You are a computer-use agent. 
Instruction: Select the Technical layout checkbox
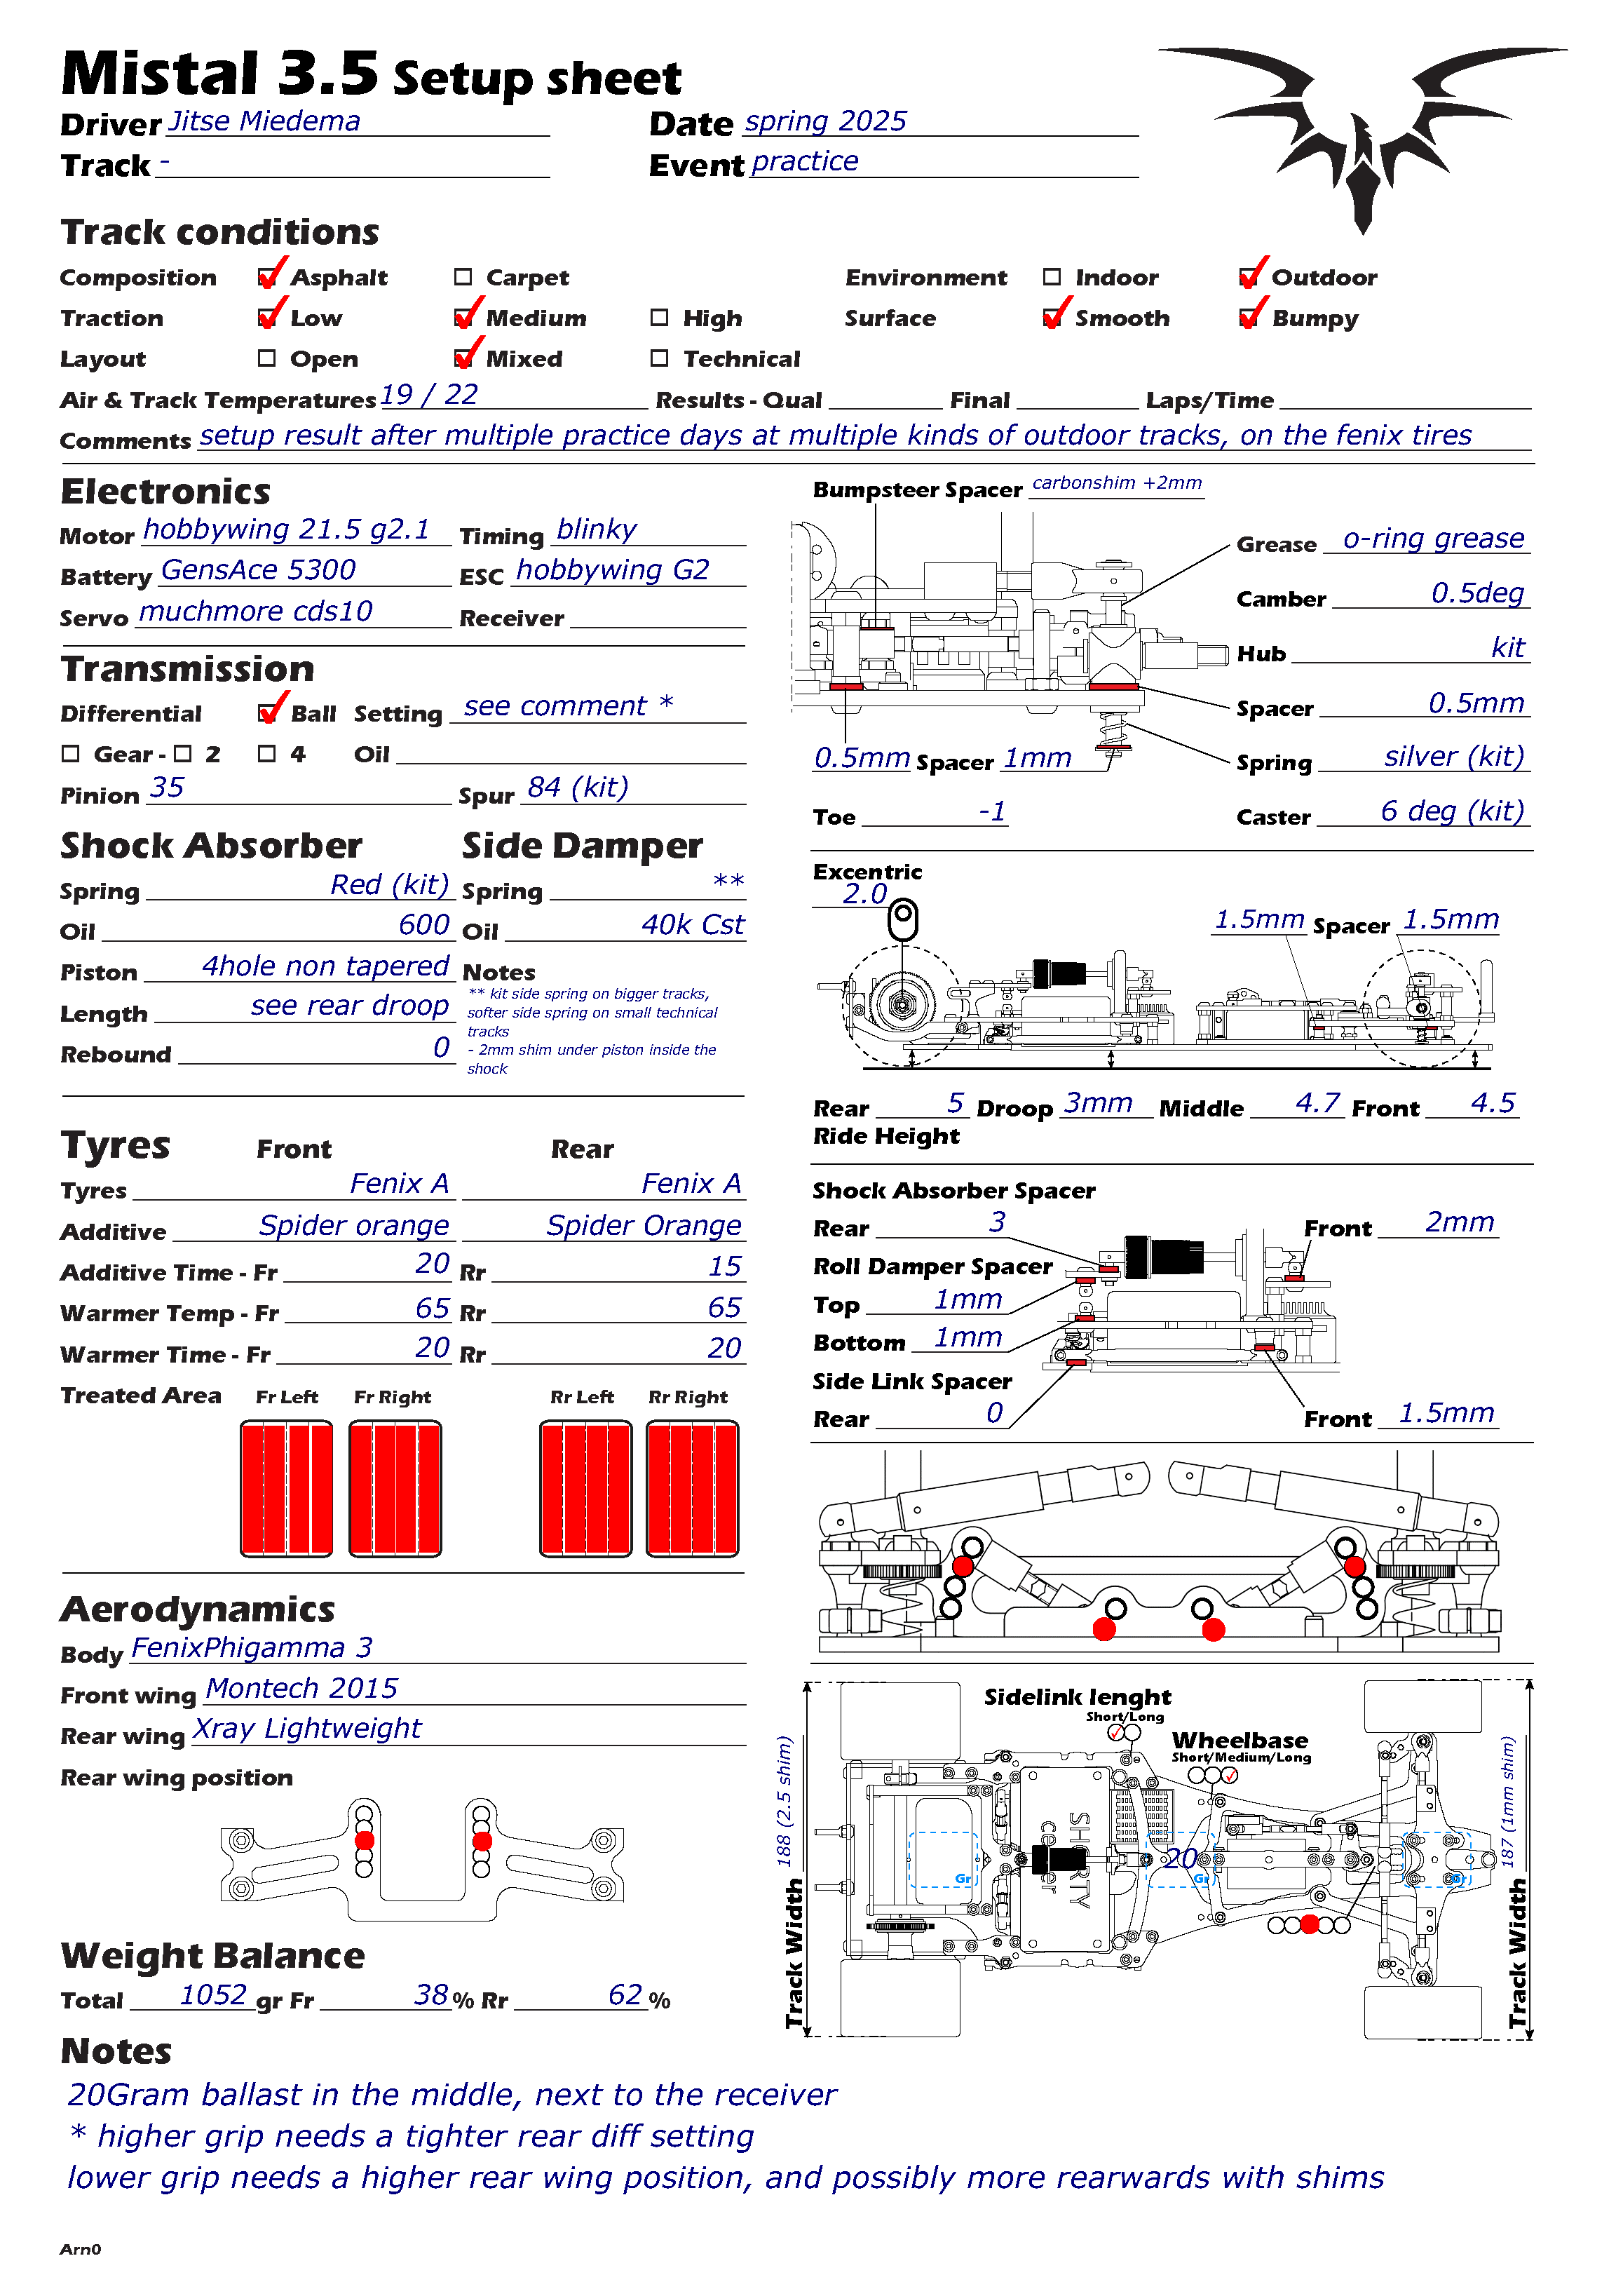(x=659, y=358)
